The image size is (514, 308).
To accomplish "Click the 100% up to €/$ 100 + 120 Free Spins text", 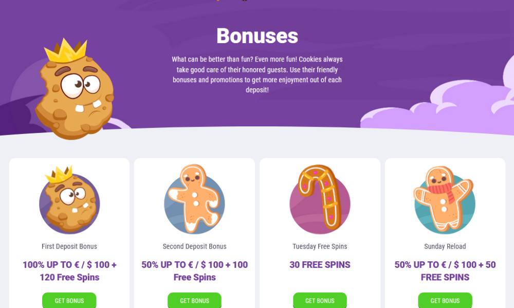I will [69, 271].
